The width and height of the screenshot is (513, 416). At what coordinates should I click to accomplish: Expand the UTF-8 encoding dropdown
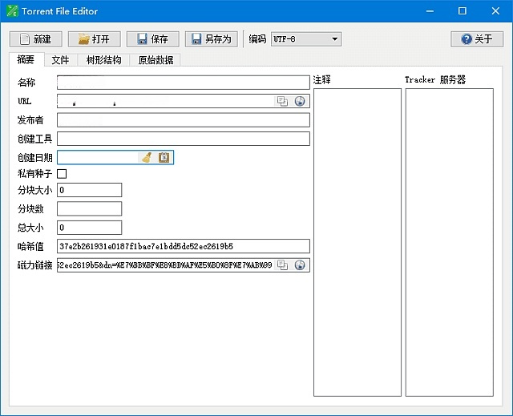pyautogui.click(x=306, y=39)
